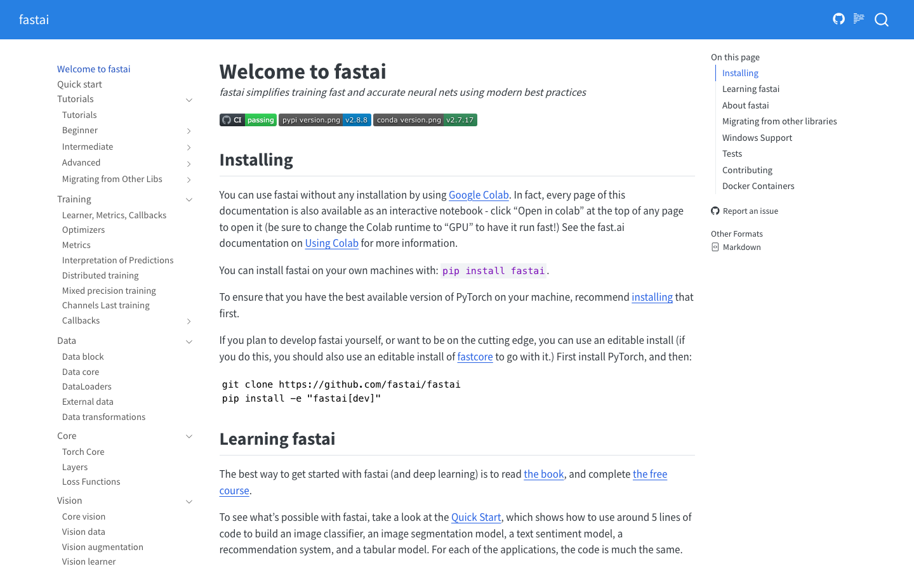The width and height of the screenshot is (914, 571).
Task: Open Welcome to fastai sidebar item
Action: (x=94, y=69)
